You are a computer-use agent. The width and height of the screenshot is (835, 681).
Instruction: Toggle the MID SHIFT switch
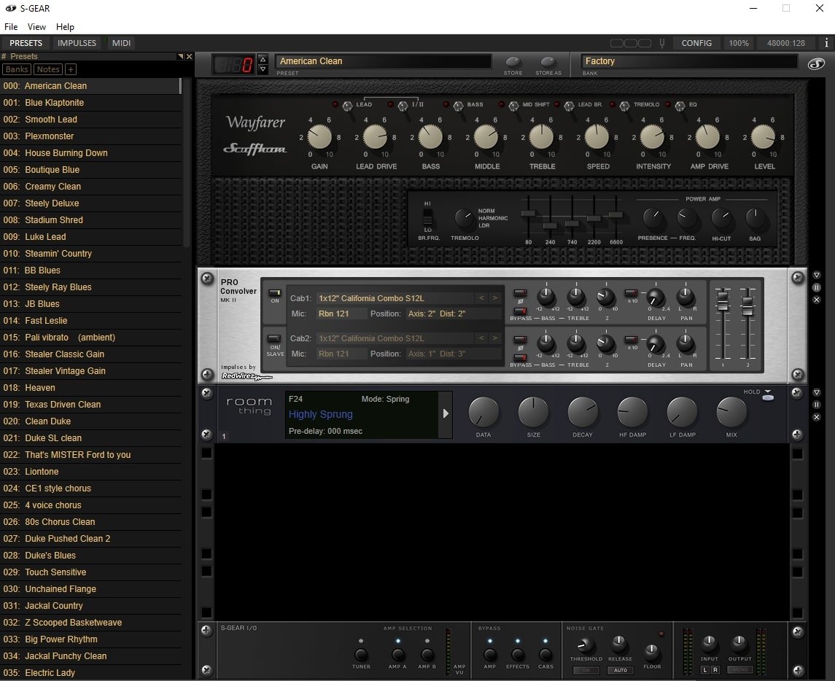(513, 106)
